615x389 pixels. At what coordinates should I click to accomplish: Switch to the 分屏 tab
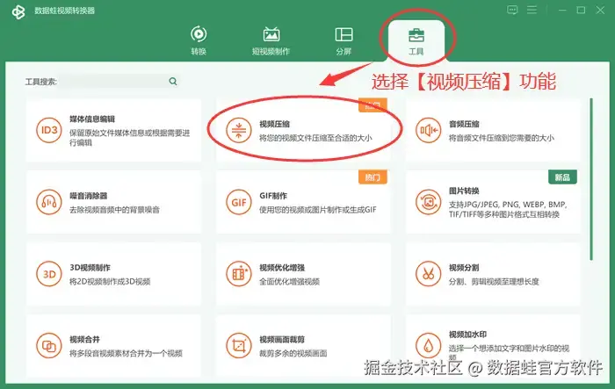[344, 40]
